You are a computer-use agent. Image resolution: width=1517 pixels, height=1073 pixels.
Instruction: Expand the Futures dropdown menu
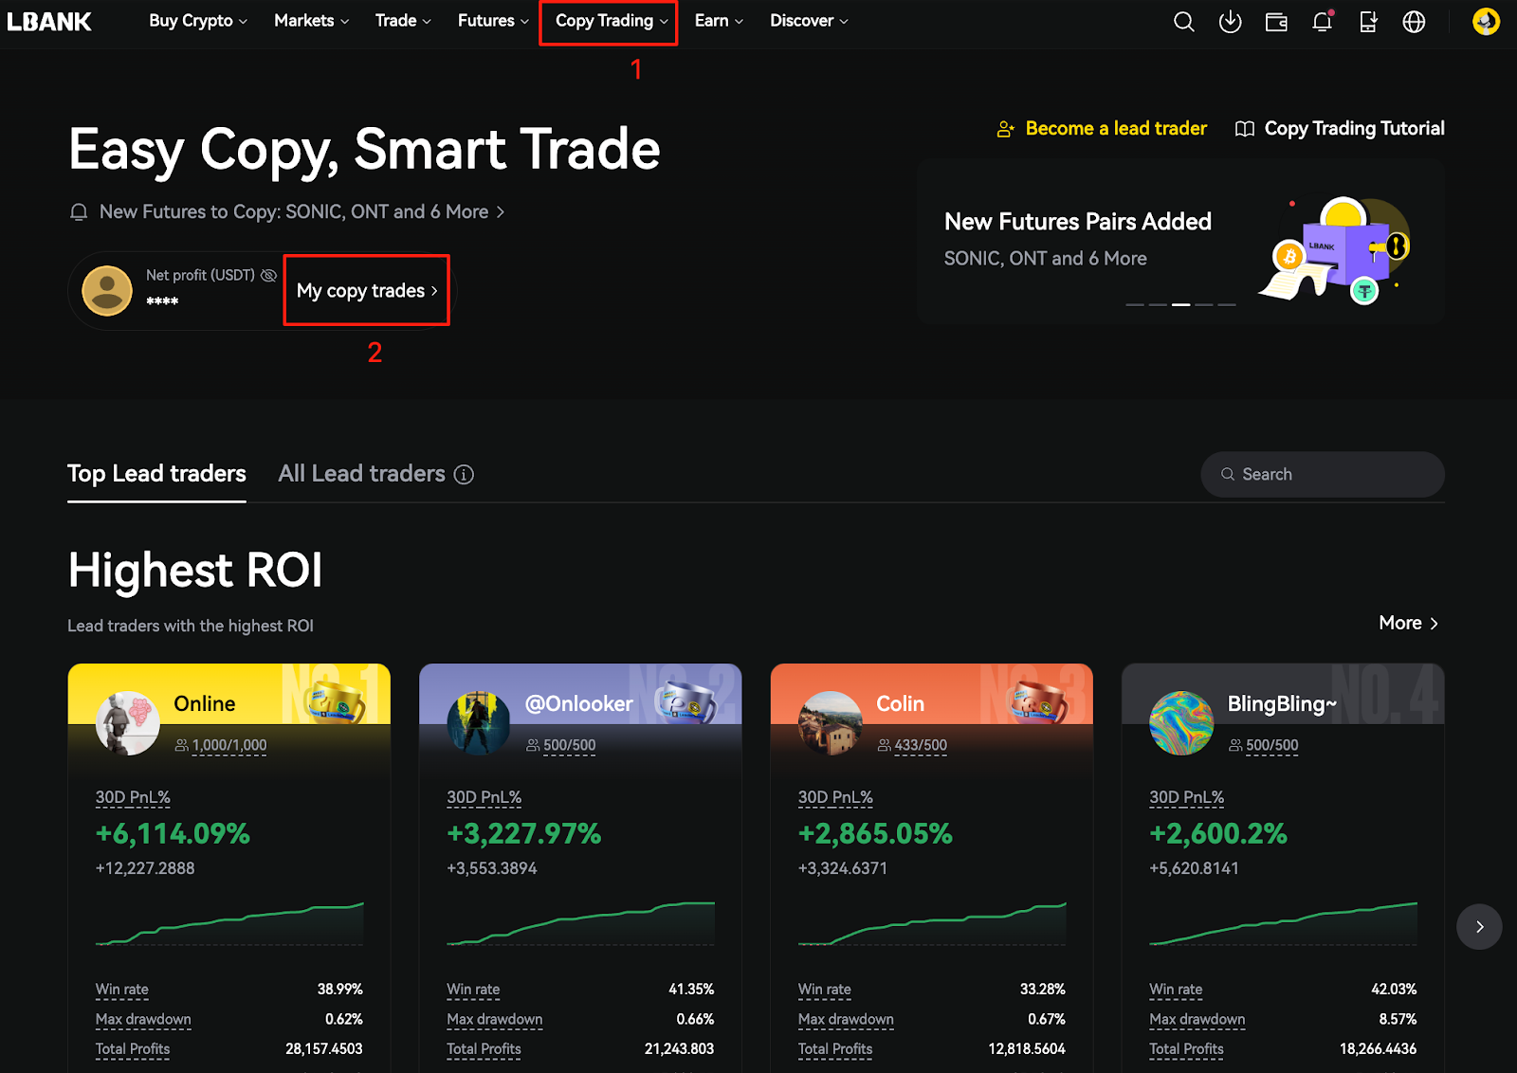pyautogui.click(x=493, y=21)
